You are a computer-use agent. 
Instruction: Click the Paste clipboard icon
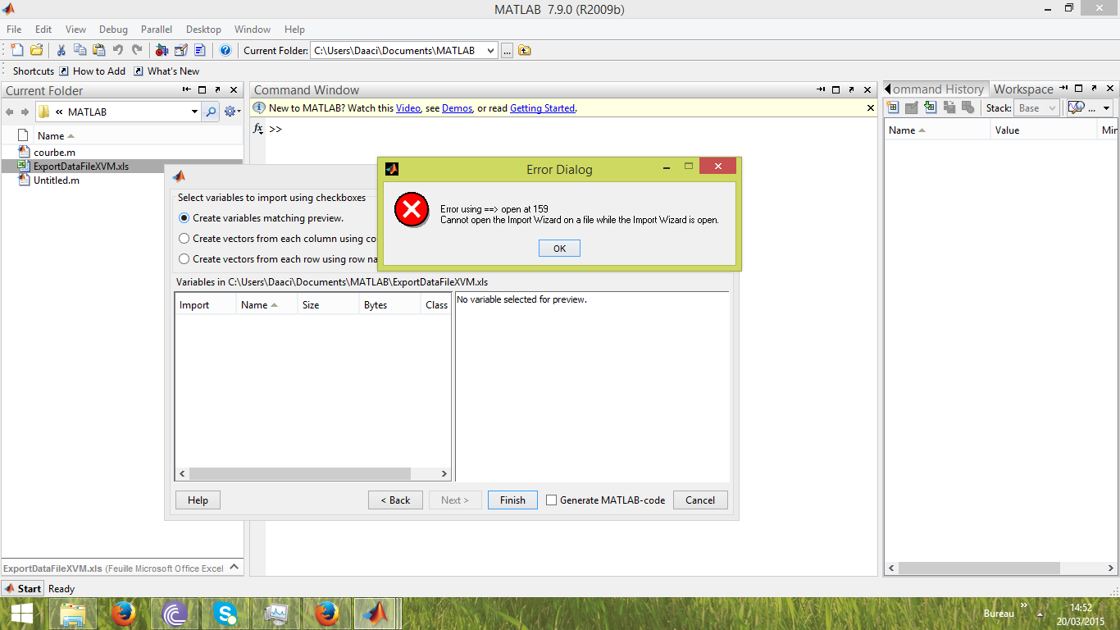pos(98,51)
